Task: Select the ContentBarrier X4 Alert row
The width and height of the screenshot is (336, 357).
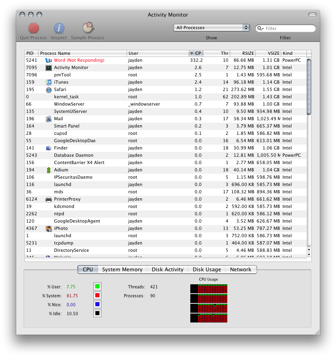Action: 166,162
